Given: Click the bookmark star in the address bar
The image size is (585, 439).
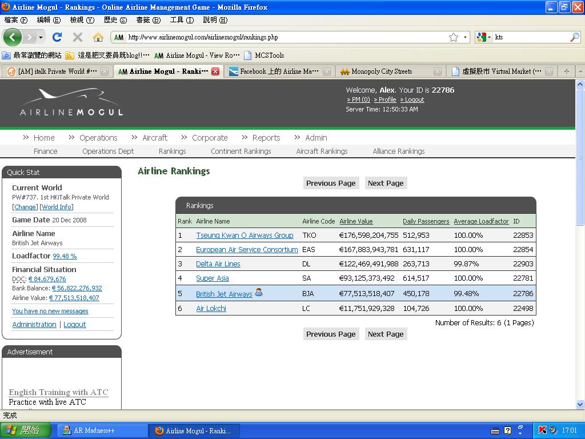Looking at the screenshot, I should pos(454,37).
